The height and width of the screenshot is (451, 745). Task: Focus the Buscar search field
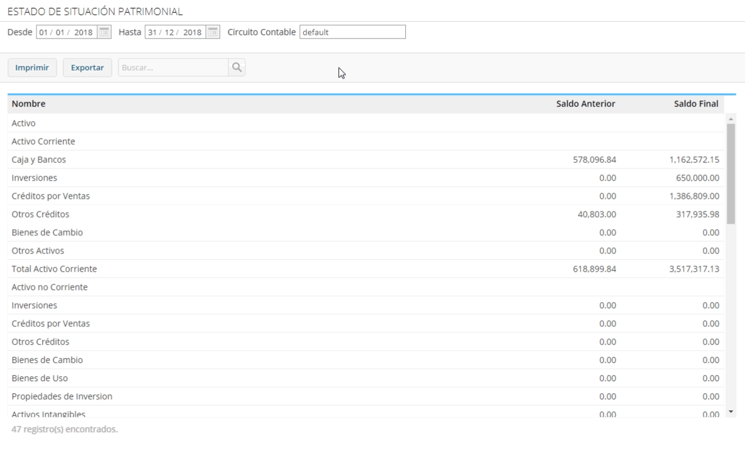click(x=173, y=68)
